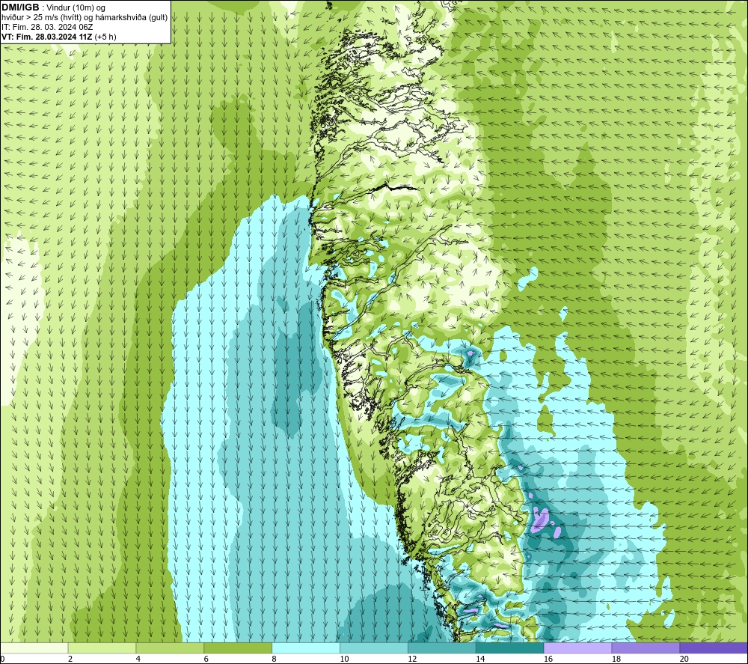
Task: Click the 18–20 m/s purple legend swatch
Action: pos(646,648)
